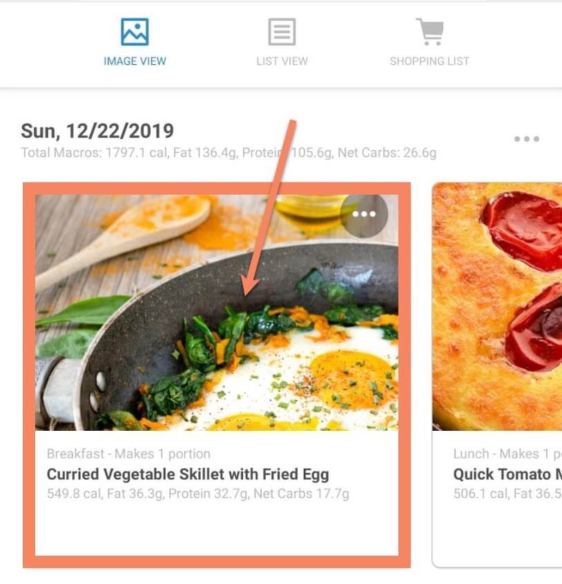Open the shopping cart icon
This screenshot has height=584, width=562.
(429, 32)
